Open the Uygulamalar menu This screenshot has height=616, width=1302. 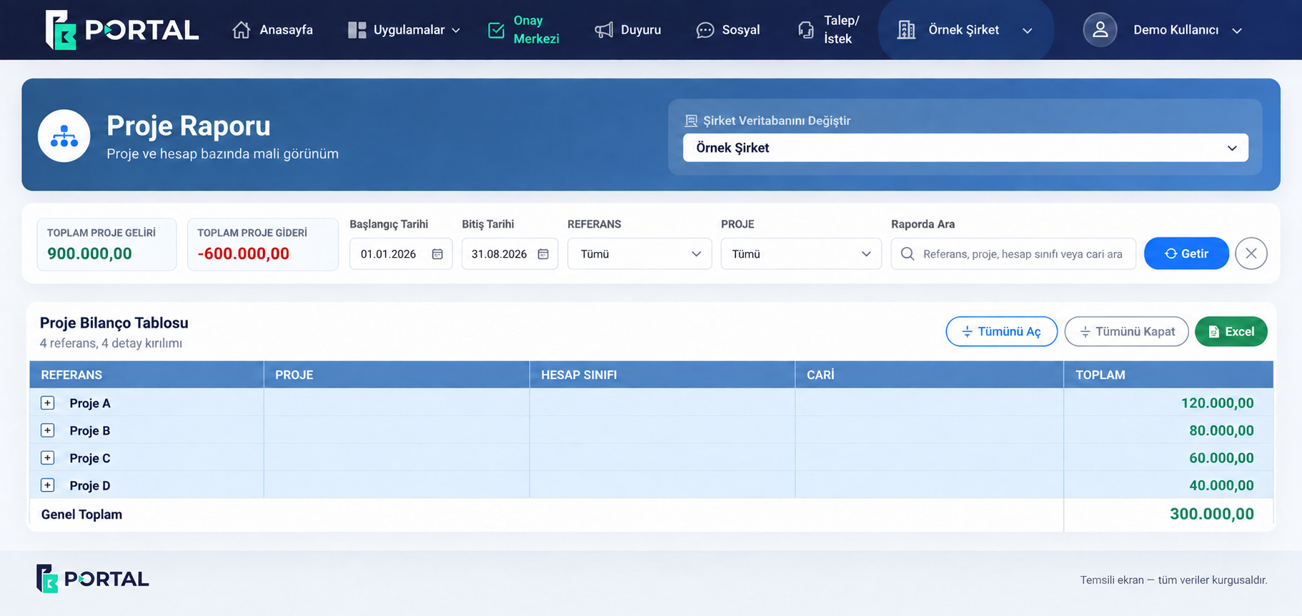tap(404, 30)
